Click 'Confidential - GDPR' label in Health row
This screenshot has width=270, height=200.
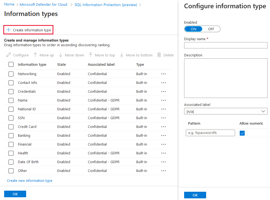[104, 153]
